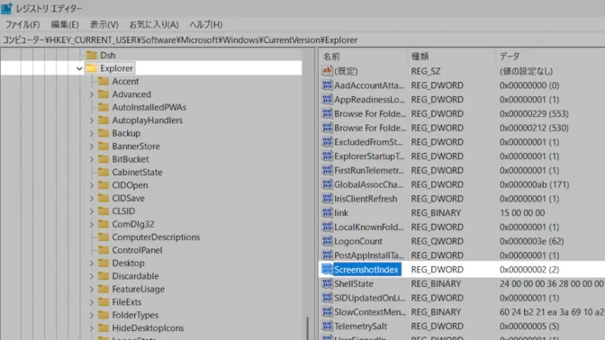
Task: Click the binary icon beside ShellState
Action: click(x=327, y=283)
